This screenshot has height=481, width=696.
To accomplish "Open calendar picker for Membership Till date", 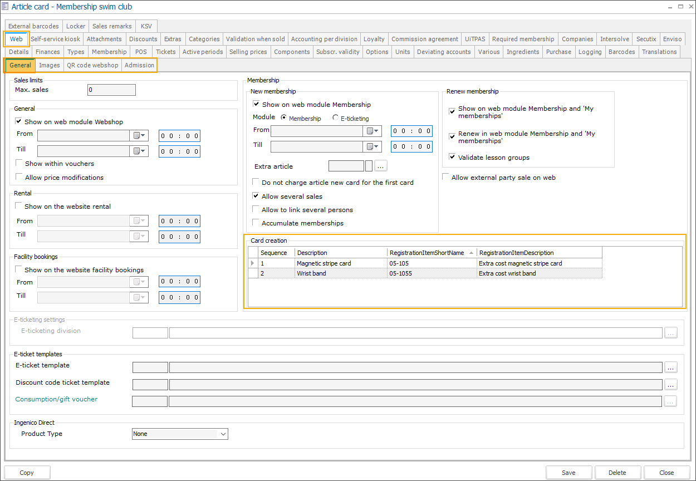I will [x=372, y=147].
